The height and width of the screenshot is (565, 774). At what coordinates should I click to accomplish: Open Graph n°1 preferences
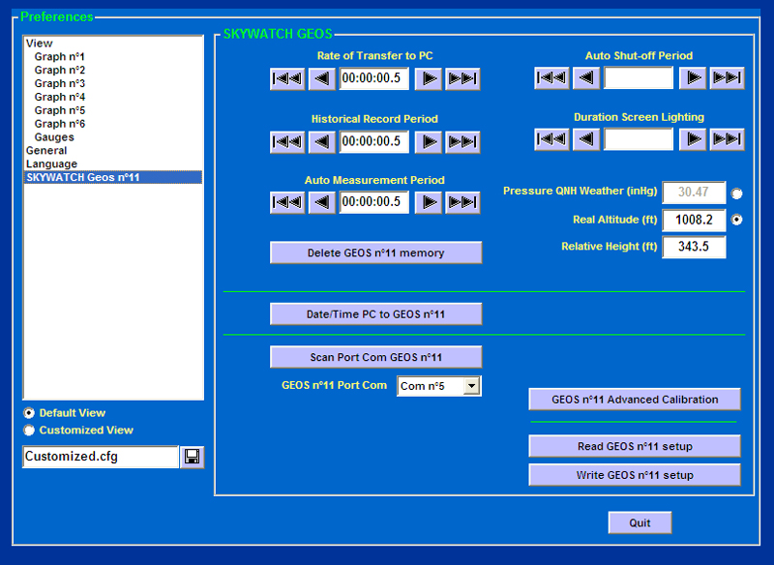click(60, 57)
